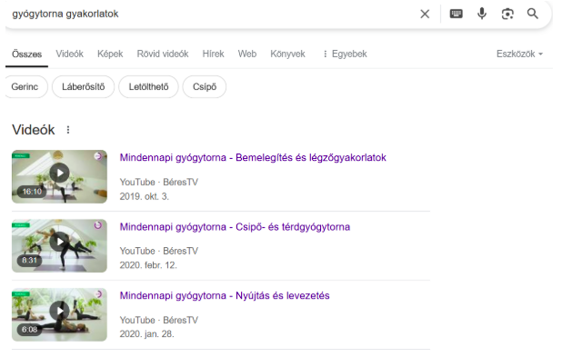Play the Csípő- és térdgyógytorna video thumbnail
Viewport: 562px width, 357px height.
[59, 245]
